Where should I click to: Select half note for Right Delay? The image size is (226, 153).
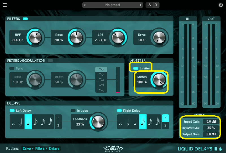[128, 122]
